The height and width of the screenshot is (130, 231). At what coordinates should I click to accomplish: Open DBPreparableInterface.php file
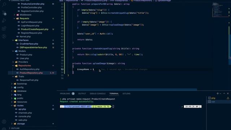(33, 47)
